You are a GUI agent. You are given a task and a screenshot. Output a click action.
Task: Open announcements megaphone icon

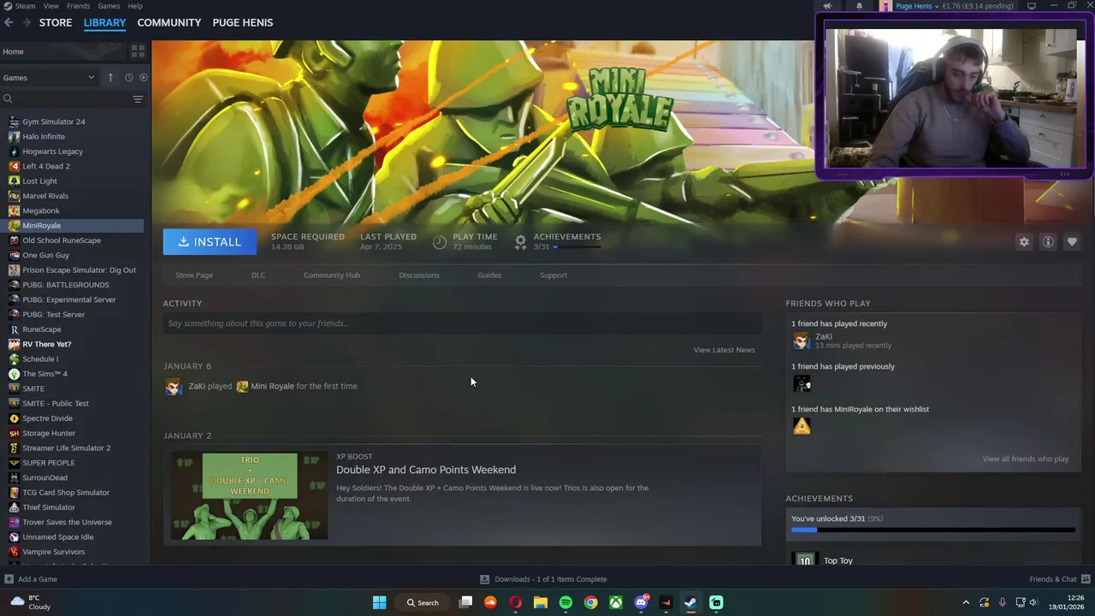coord(827,6)
